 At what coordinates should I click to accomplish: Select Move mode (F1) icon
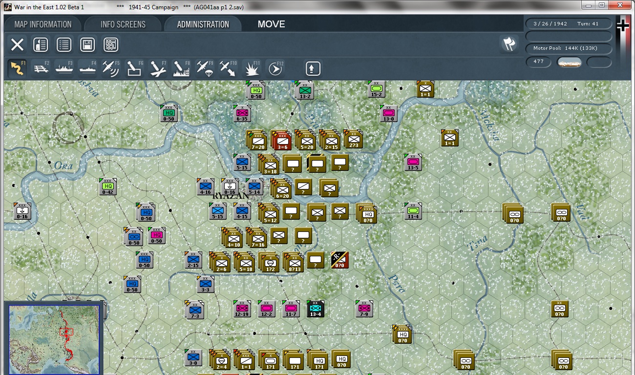coord(18,69)
